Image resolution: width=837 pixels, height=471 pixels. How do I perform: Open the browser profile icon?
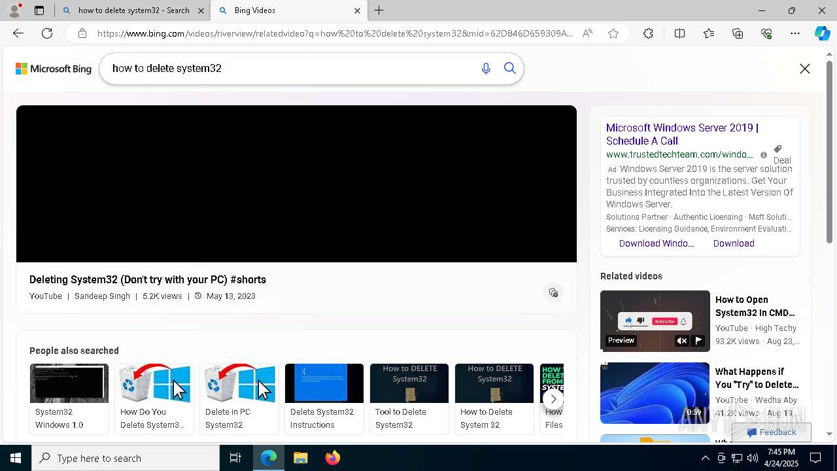[x=14, y=10]
